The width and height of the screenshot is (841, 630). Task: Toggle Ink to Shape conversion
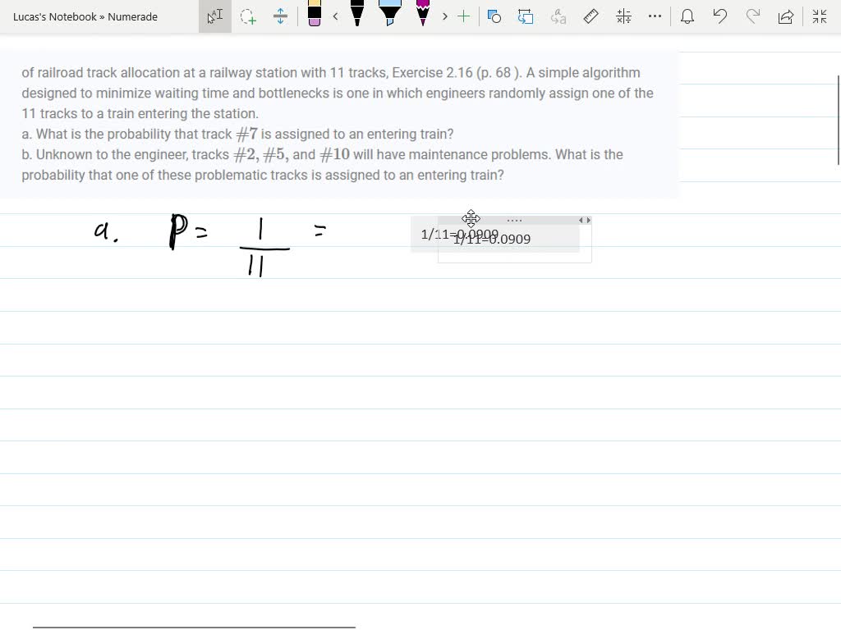click(526, 16)
